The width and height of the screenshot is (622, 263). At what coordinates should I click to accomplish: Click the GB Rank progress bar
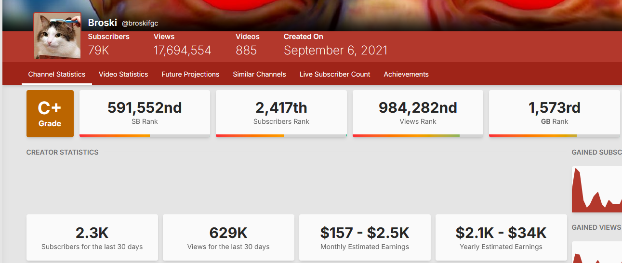(554, 136)
